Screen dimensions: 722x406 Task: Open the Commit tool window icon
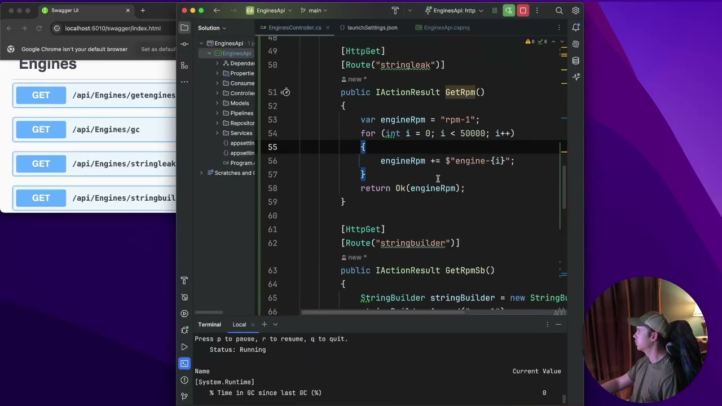coord(184,44)
